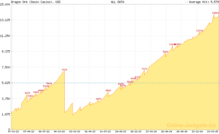Click the 3570 data point label
The image size is (219, 134).
[x=99, y=99]
